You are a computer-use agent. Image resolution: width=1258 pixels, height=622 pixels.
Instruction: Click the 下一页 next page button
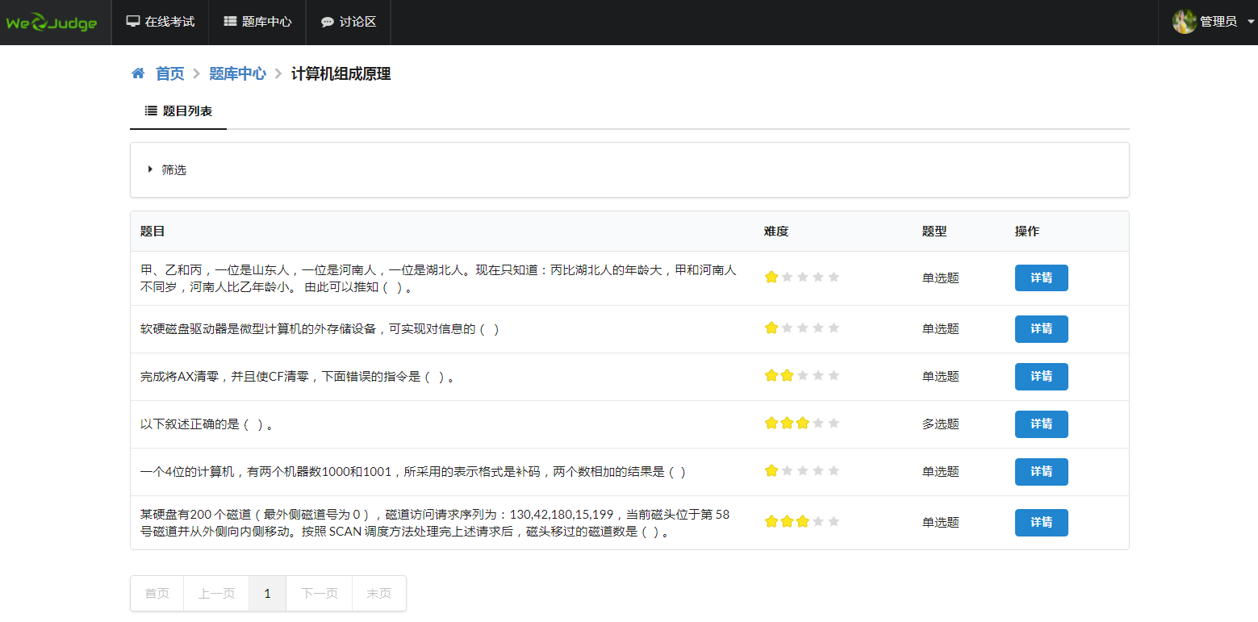(x=320, y=594)
